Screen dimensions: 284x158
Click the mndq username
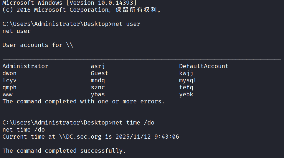[x=98, y=80]
